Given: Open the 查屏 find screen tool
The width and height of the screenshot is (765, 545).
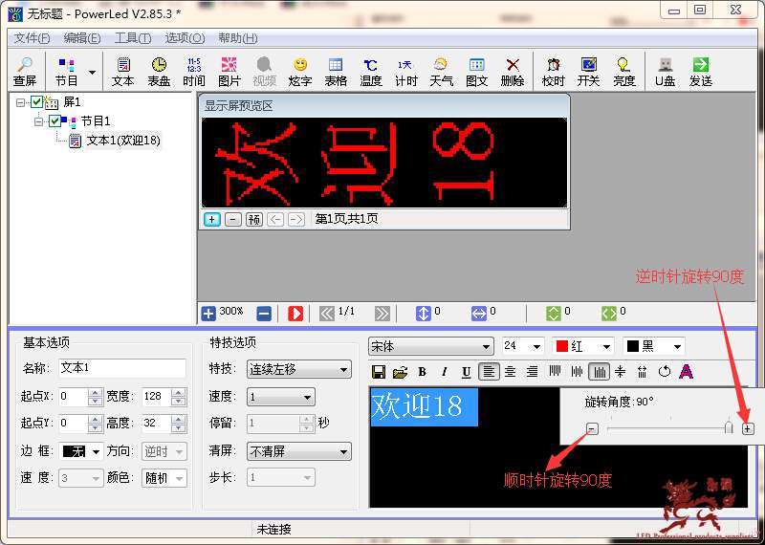Looking at the screenshot, I should click(25, 71).
